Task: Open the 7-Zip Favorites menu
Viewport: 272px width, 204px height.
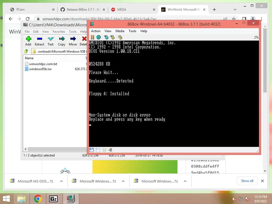Action: 59,32
